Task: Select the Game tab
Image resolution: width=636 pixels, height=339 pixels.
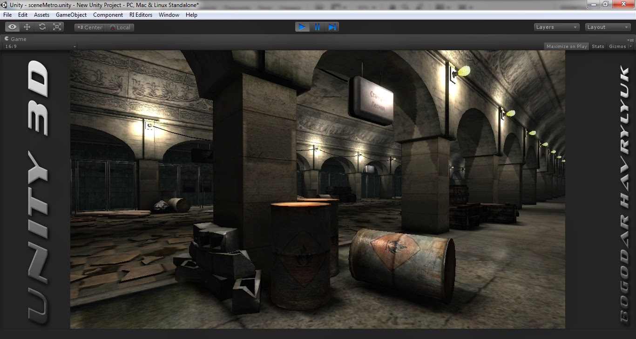Action: [16, 39]
